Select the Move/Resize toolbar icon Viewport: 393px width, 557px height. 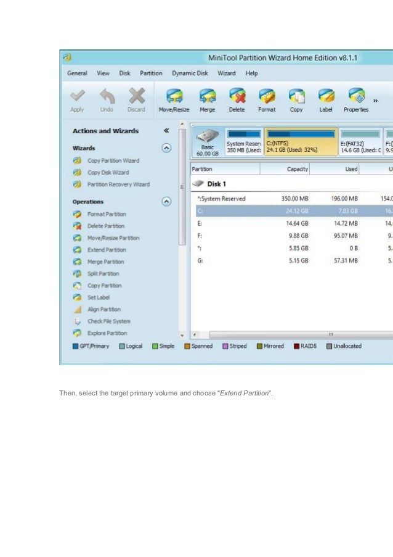[x=174, y=96]
